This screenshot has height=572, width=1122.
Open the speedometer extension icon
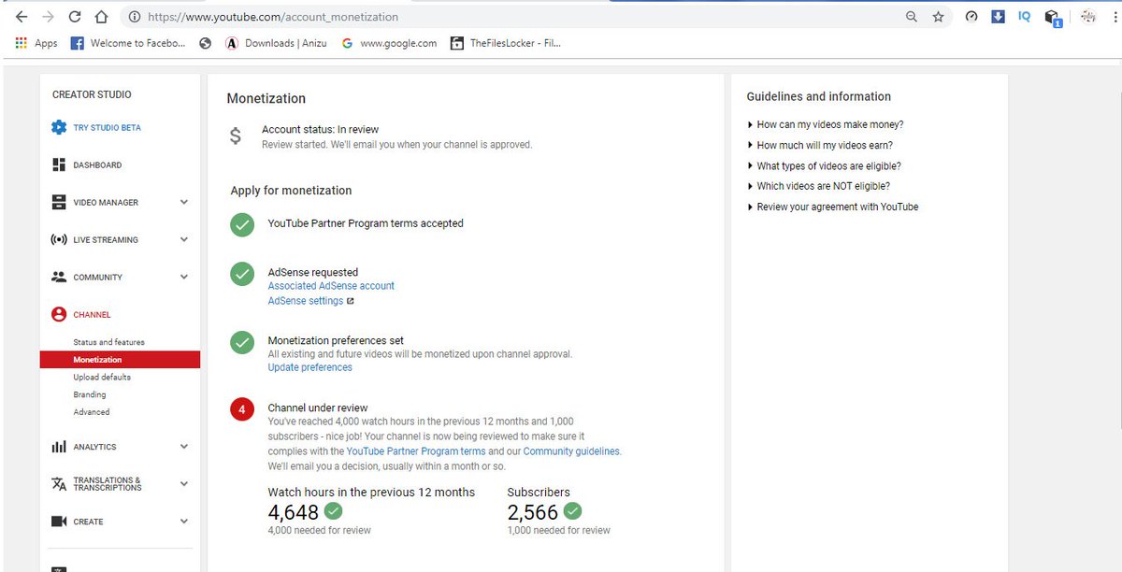971,16
